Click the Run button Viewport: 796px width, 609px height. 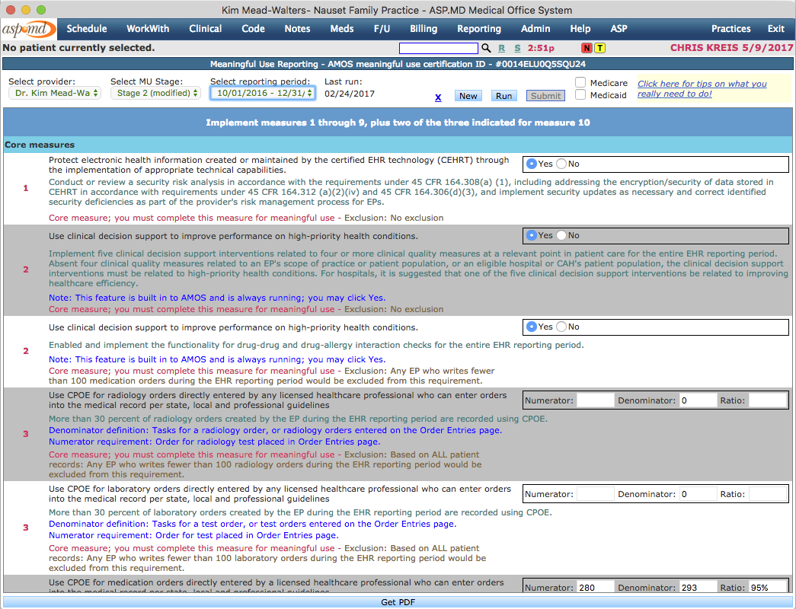[504, 96]
